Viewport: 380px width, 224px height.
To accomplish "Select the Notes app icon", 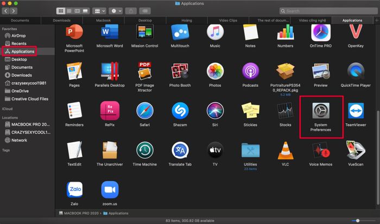I will (250, 31).
